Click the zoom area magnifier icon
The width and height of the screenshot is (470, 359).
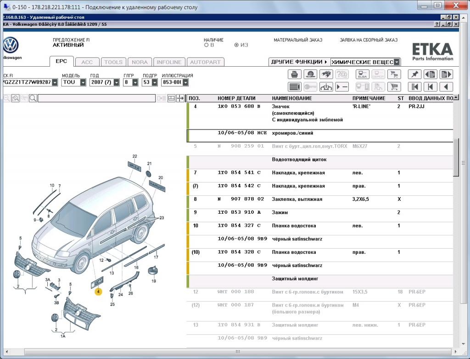pos(15,98)
